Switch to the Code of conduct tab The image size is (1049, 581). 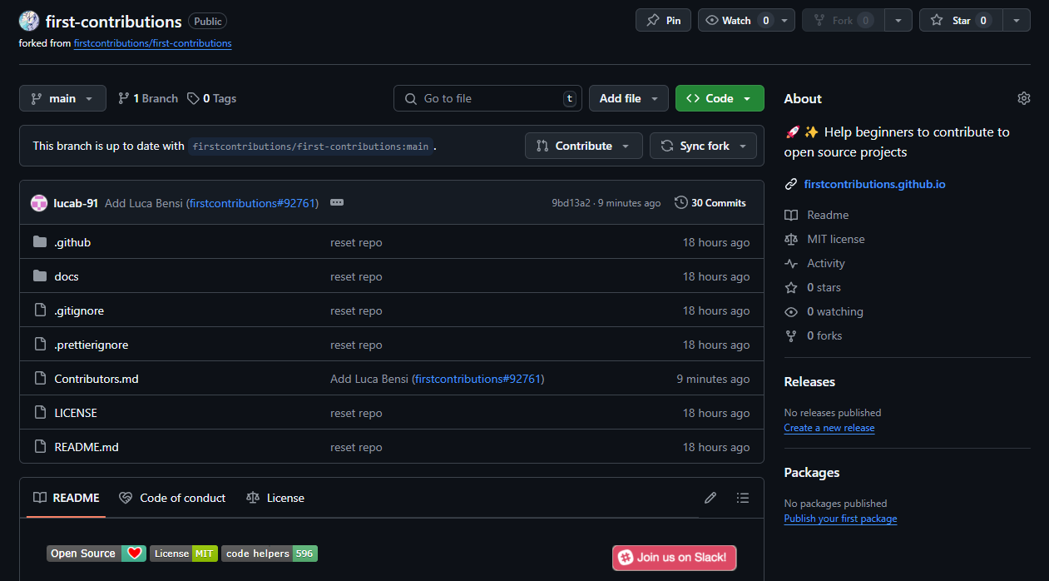(172, 498)
